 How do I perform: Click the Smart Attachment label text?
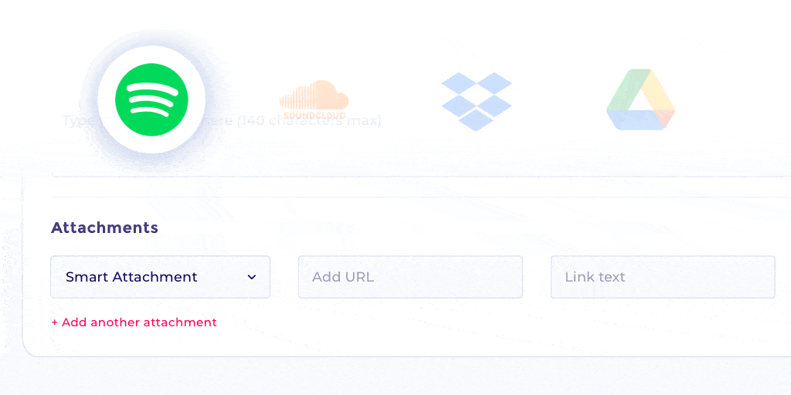click(x=131, y=277)
